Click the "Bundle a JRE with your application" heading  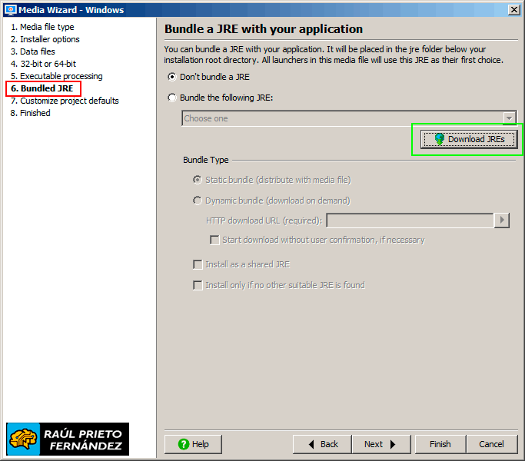click(264, 29)
